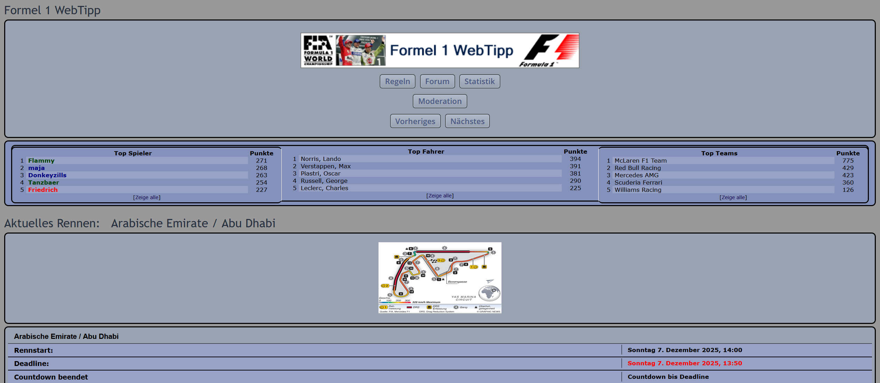Open player Flammy's profile
Viewport: 880px width, 383px height.
tap(41, 161)
